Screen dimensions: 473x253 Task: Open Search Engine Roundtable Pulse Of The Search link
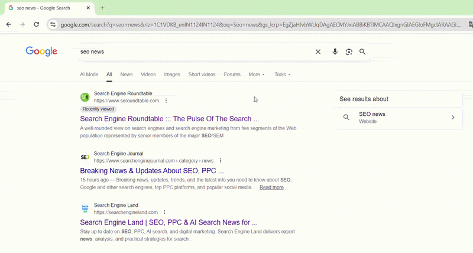click(170, 119)
